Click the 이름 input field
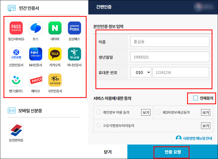 [170, 42]
